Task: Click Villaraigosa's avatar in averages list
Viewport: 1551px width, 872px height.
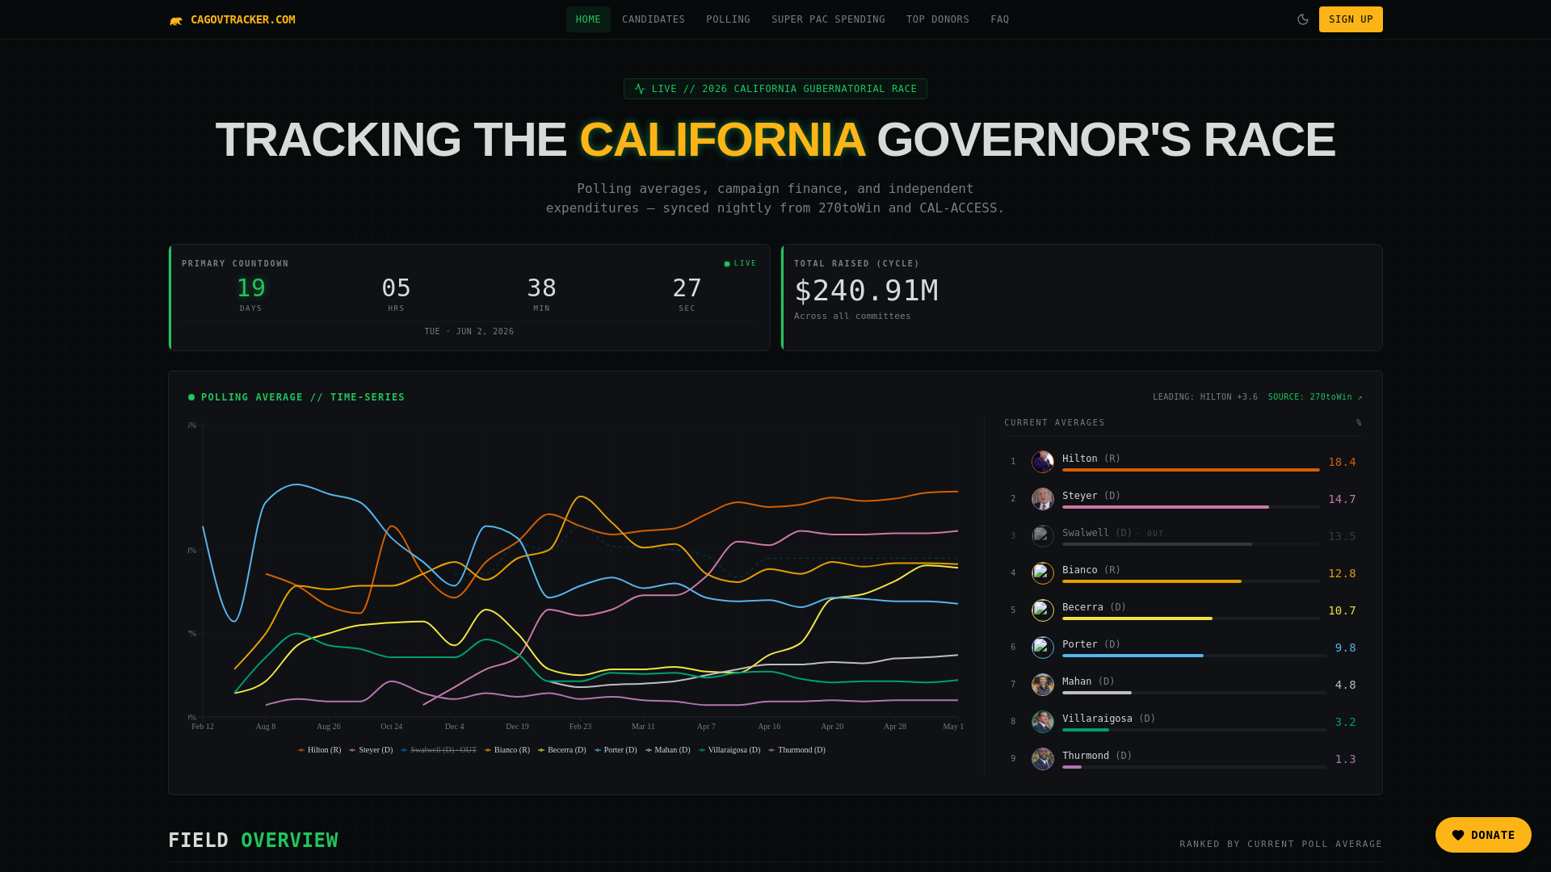Action: coord(1043,722)
